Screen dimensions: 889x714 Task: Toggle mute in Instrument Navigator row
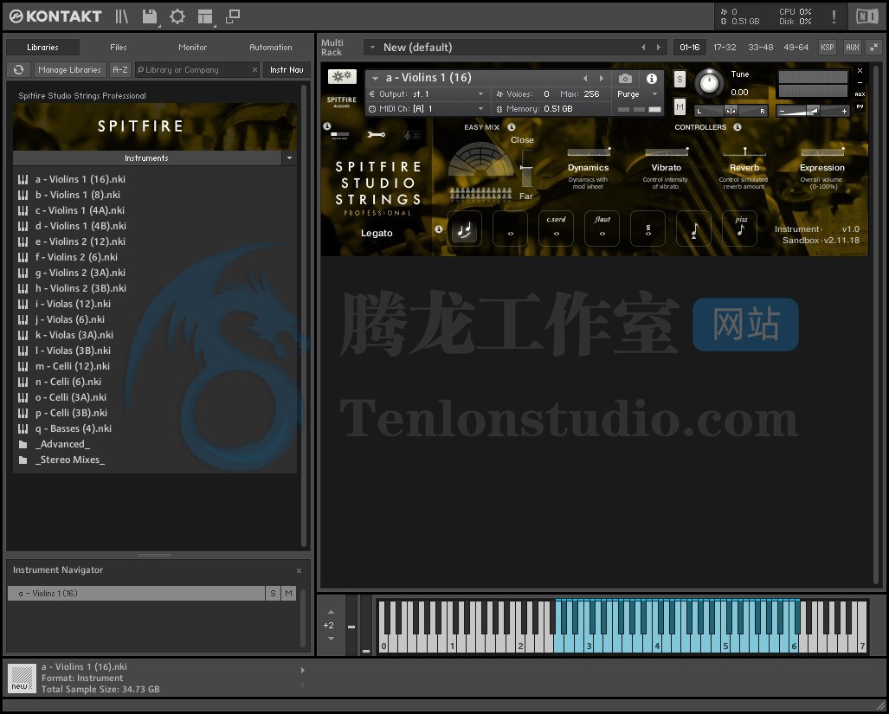(289, 594)
